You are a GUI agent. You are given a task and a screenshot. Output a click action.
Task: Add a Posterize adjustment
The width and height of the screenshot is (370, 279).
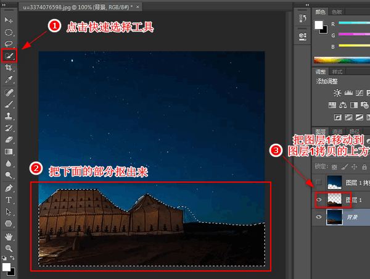[x=348, y=117]
